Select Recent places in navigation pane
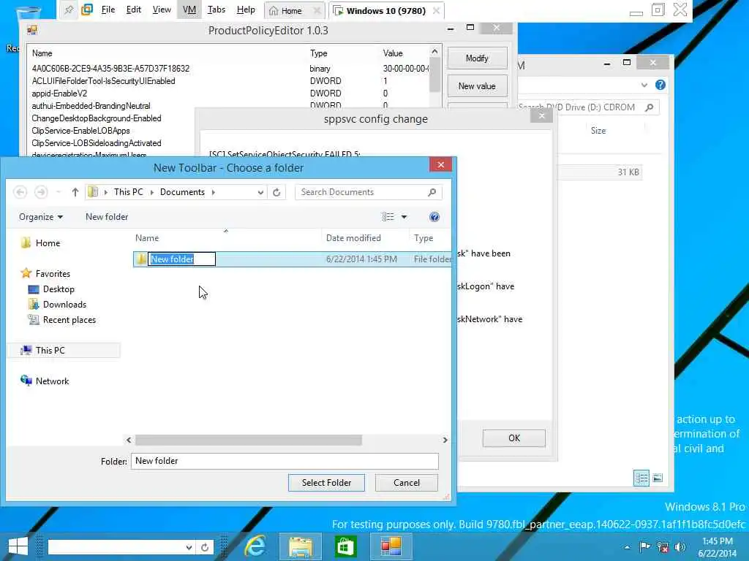 (x=69, y=320)
